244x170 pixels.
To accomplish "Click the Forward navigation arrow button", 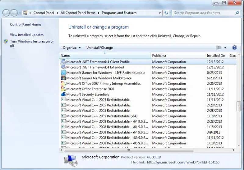I will 14,13.
